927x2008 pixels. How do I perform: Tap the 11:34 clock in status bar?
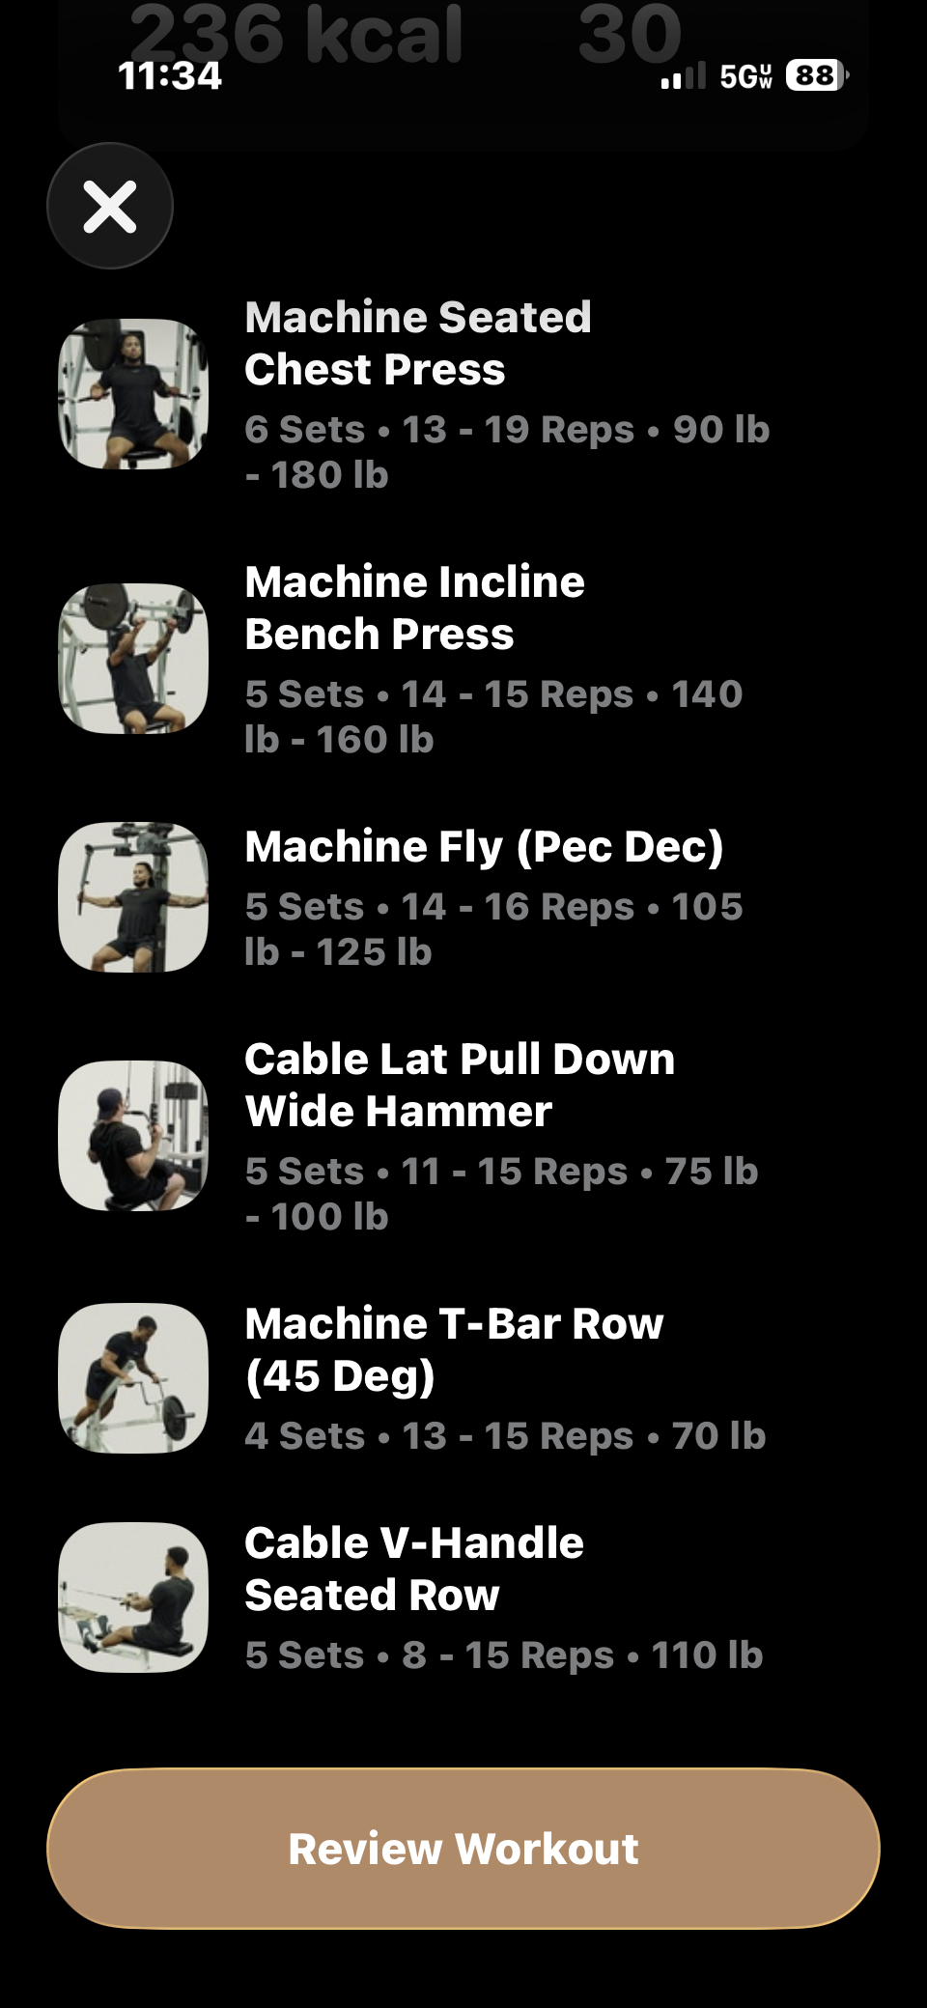point(170,75)
